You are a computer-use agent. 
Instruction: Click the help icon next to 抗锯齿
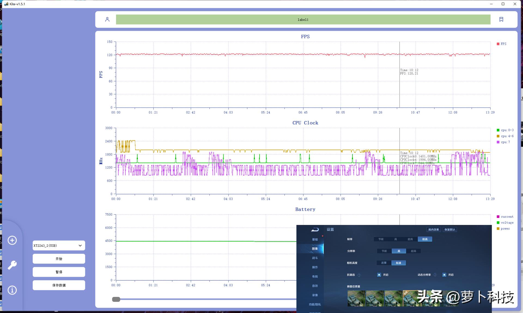click(359, 275)
